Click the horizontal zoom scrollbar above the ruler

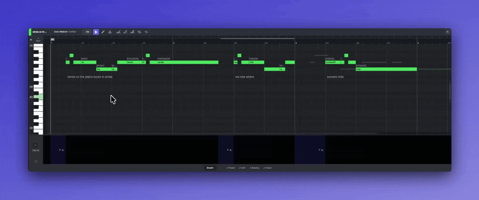click(257, 38)
